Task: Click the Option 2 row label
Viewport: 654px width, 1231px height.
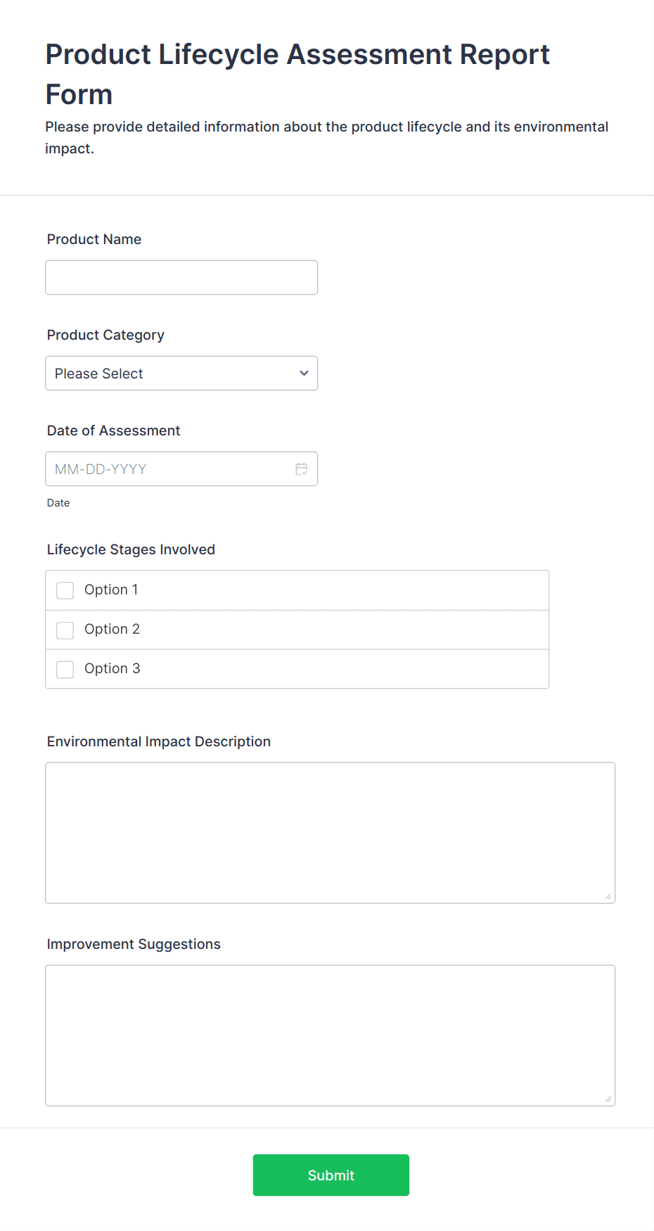Action: point(112,630)
